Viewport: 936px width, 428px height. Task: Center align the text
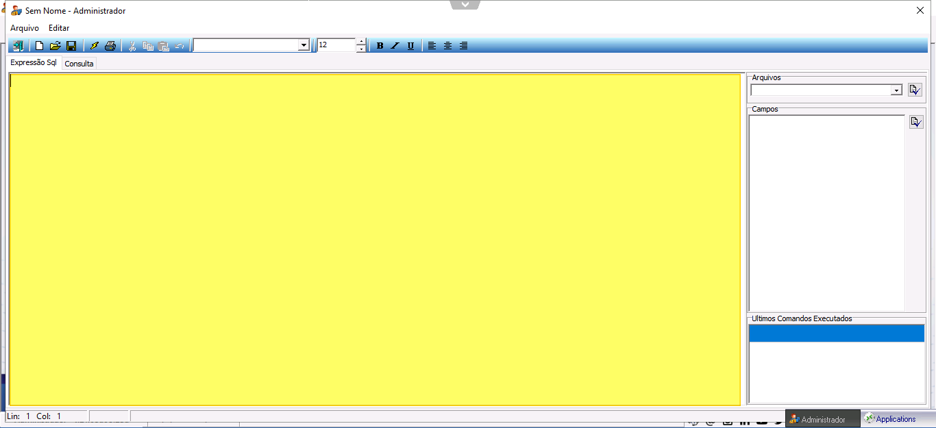447,46
